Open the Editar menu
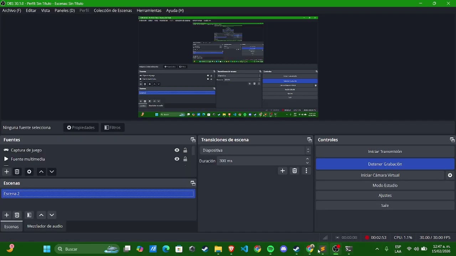Image resolution: width=456 pixels, height=256 pixels. click(31, 10)
